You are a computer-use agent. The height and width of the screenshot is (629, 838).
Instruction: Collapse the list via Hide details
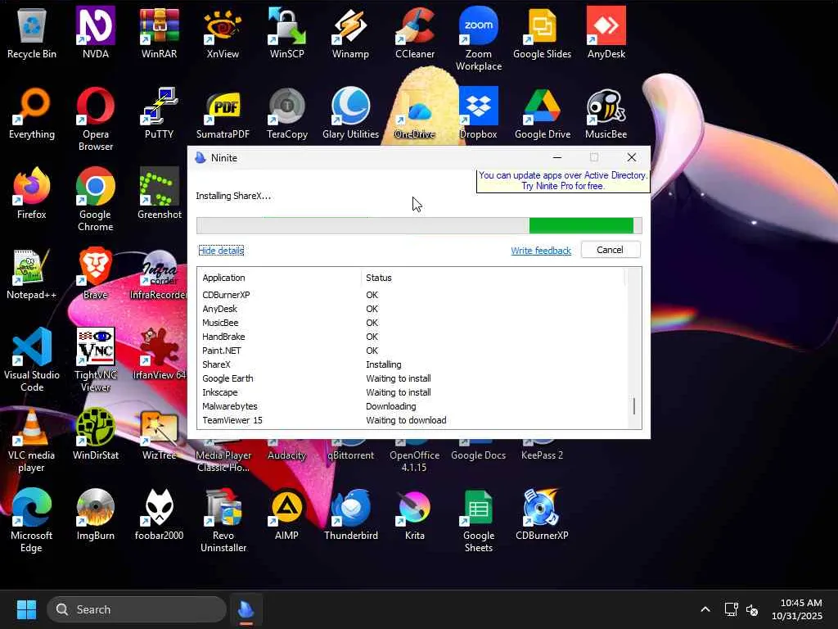pyautogui.click(x=221, y=251)
